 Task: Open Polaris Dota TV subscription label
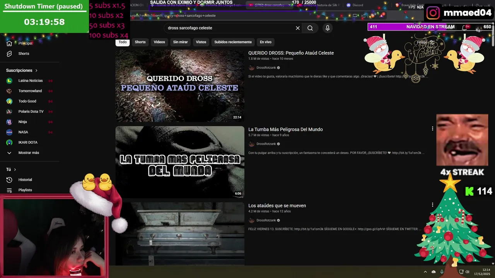31,112
